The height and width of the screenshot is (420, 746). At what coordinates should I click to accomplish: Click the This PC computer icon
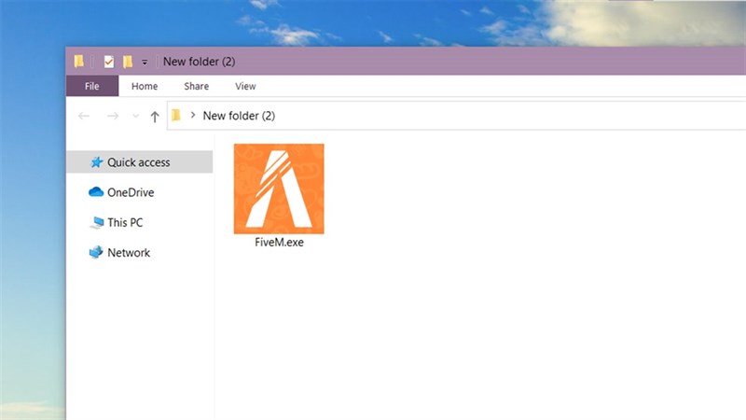coord(97,222)
